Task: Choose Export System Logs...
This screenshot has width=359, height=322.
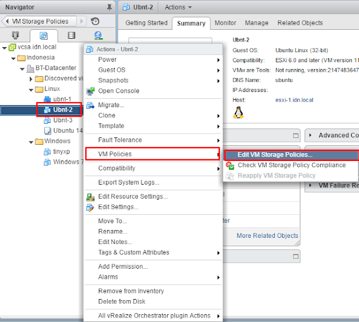Action: coord(153,182)
